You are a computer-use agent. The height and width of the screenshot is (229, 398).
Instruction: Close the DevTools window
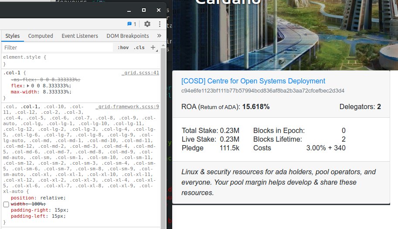coord(159,10)
